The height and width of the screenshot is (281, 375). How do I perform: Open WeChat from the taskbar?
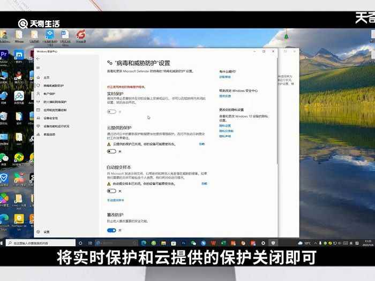[193, 243]
